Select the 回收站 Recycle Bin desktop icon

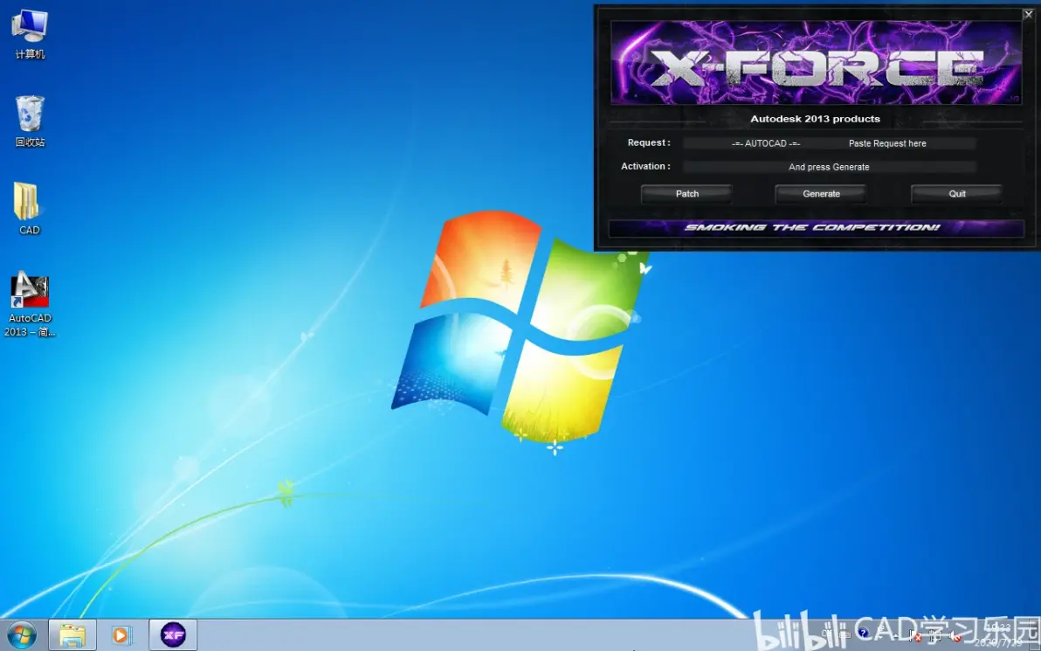(30, 121)
